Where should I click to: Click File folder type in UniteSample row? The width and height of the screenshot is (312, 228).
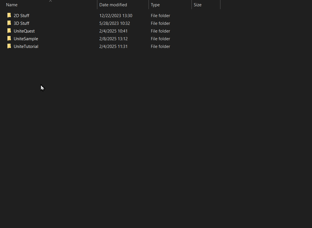point(160,39)
